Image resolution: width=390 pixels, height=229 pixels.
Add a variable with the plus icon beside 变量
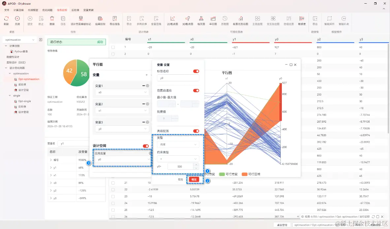pyautogui.click(x=146, y=75)
